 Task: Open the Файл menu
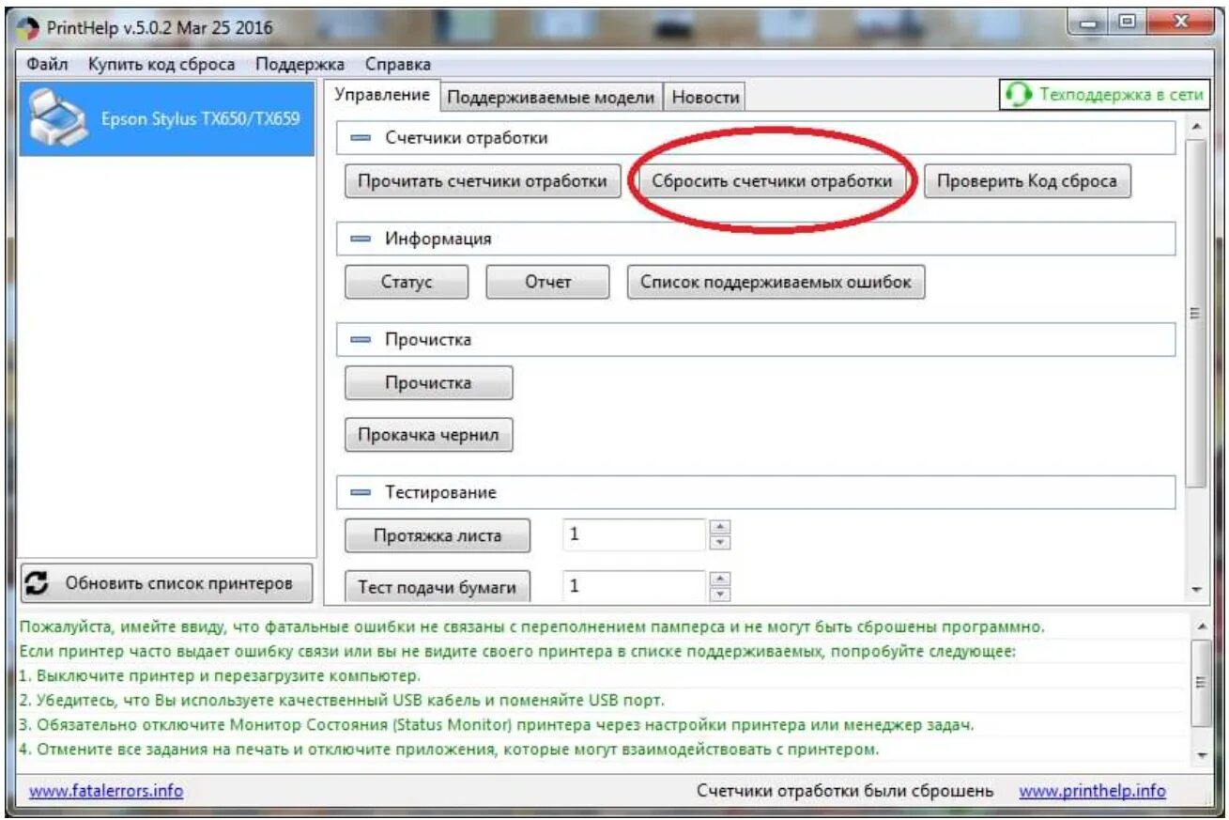tap(47, 64)
